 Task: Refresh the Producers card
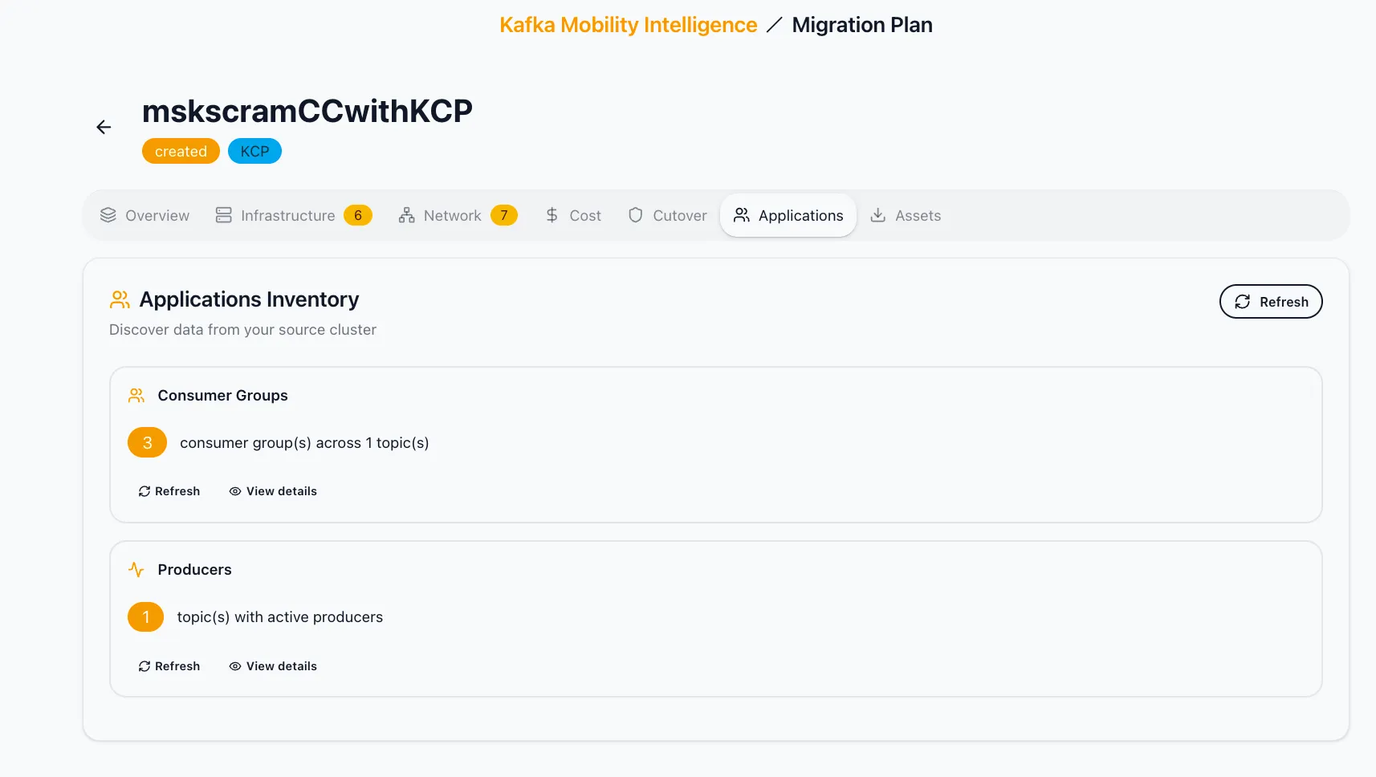169,666
